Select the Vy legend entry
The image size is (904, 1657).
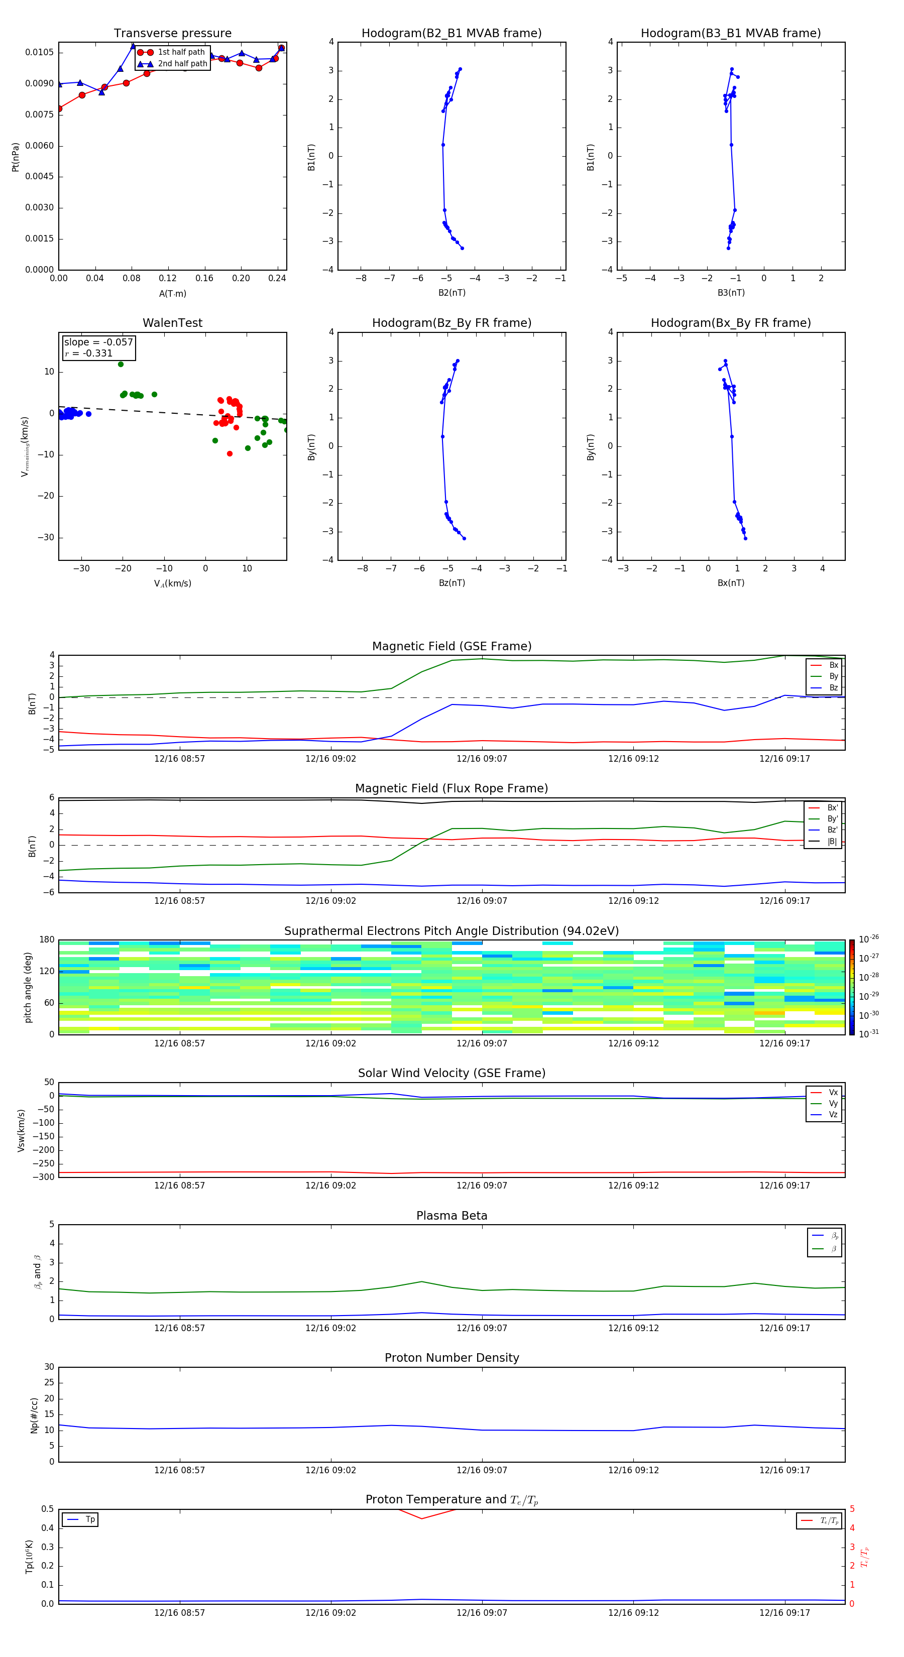[824, 1103]
